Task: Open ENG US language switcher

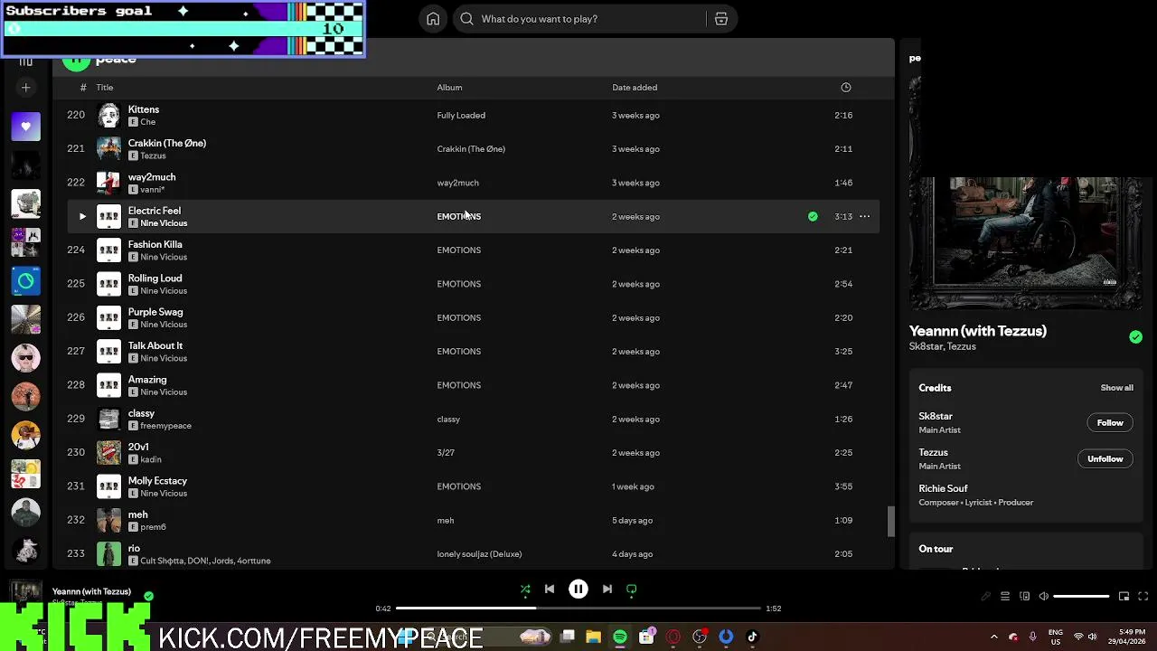Action: tap(1055, 637)
